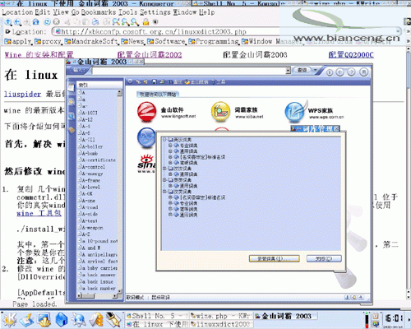
Task: Open the Location URL history dropdown arrow
Action: click(x=398, y=31)
